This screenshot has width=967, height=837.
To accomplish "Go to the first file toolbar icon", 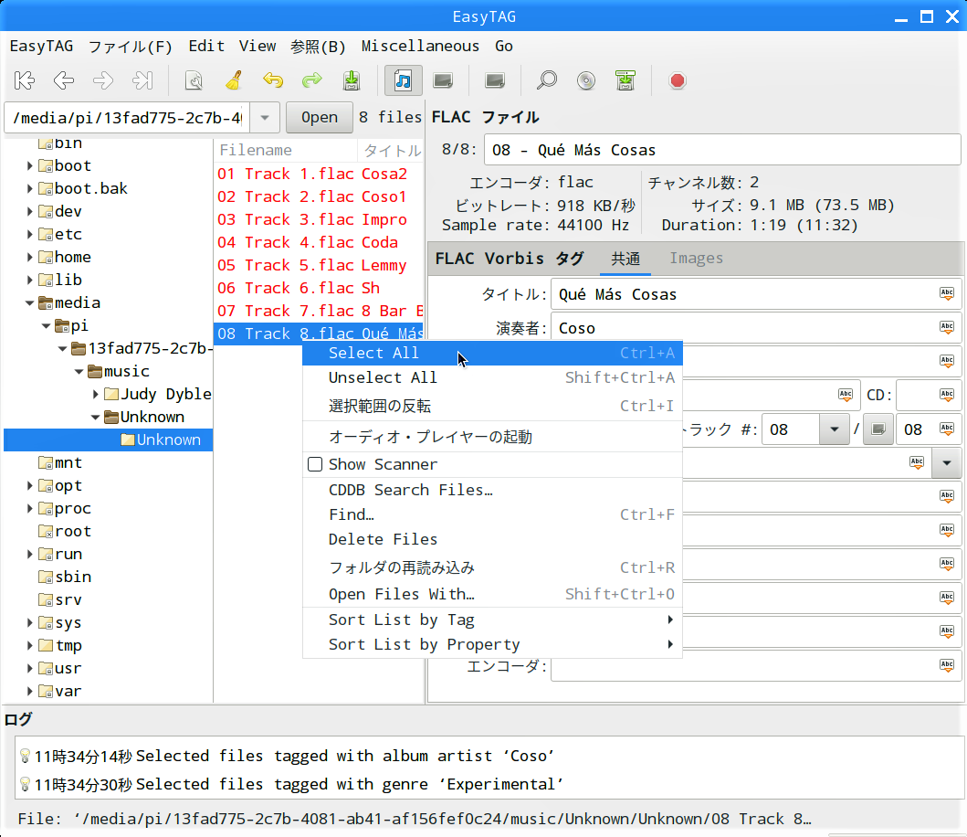I will pos(25,80).
